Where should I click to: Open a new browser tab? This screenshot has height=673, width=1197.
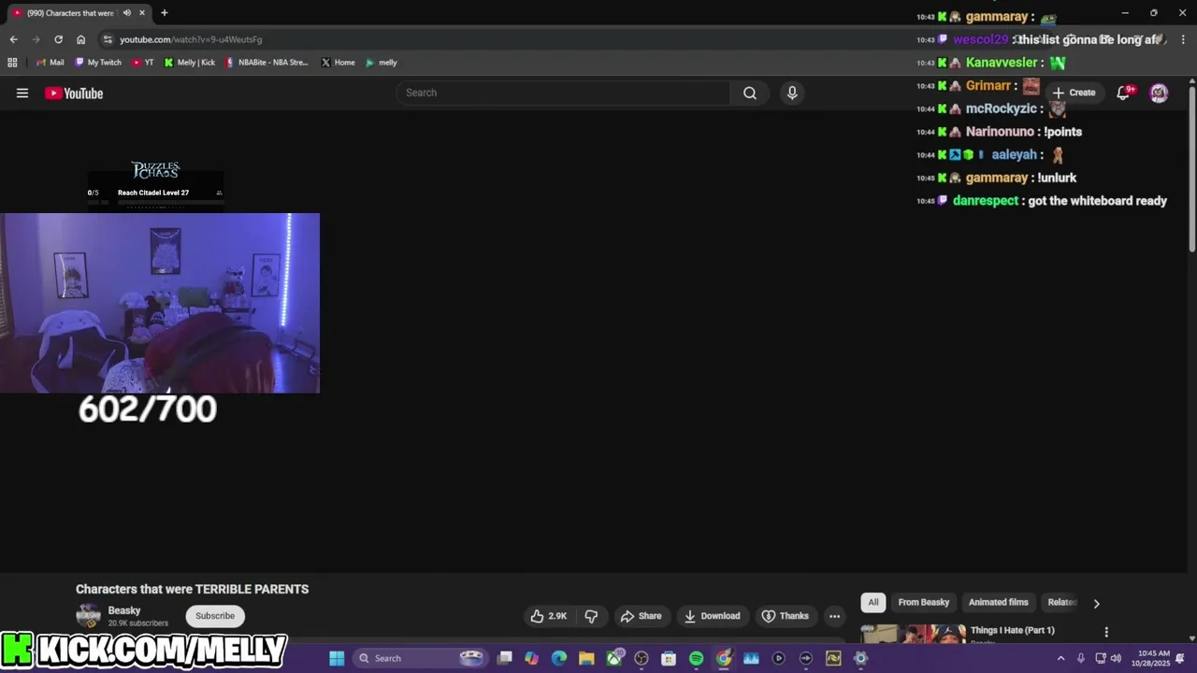(x=164, y=13)
